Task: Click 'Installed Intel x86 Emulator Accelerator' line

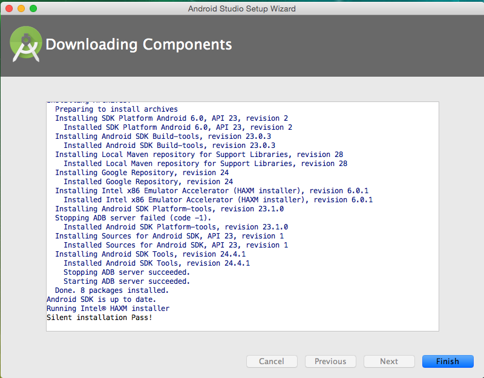Action: click(218, 200)
